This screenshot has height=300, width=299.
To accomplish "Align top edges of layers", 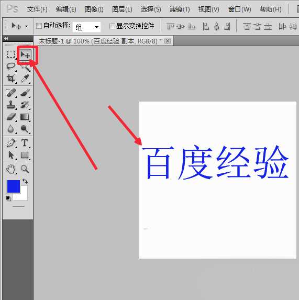I will click(x=170, y=26).
